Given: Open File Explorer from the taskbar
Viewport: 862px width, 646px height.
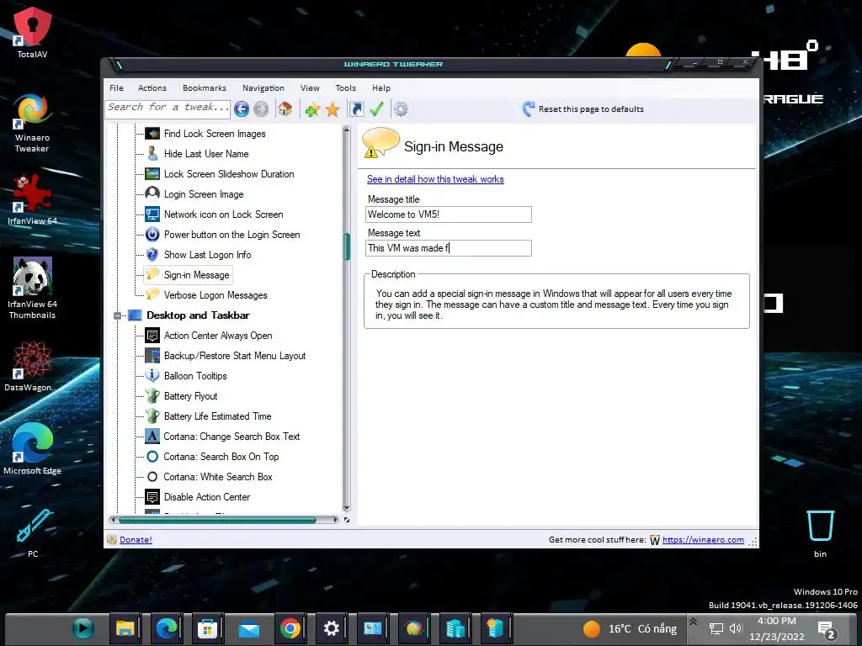Looking at the screenshot, I should point(125,627).
